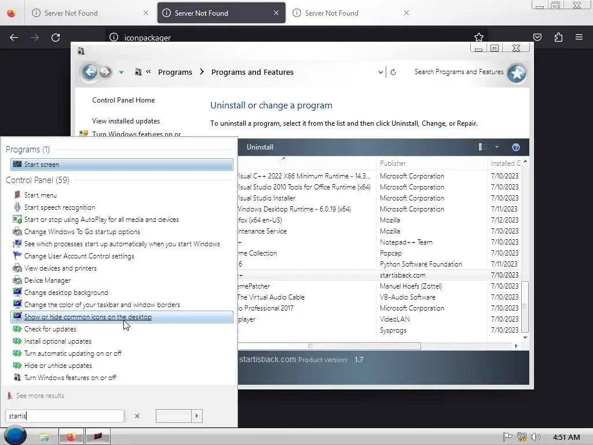Click the vertical scrollbar of program list
The height and width of the screenshot is (445, 593).
pos(525,307)
